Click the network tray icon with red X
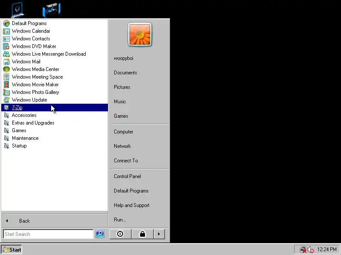The width and height of the screenshot is (341, 255). [303, 249]
